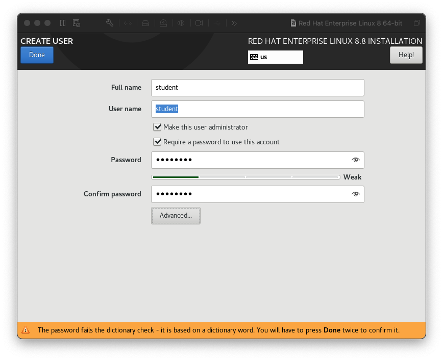Open the Advanced... user settings
Screen dimensions: 443x360
pyautogui.click(x=176, y=215)
